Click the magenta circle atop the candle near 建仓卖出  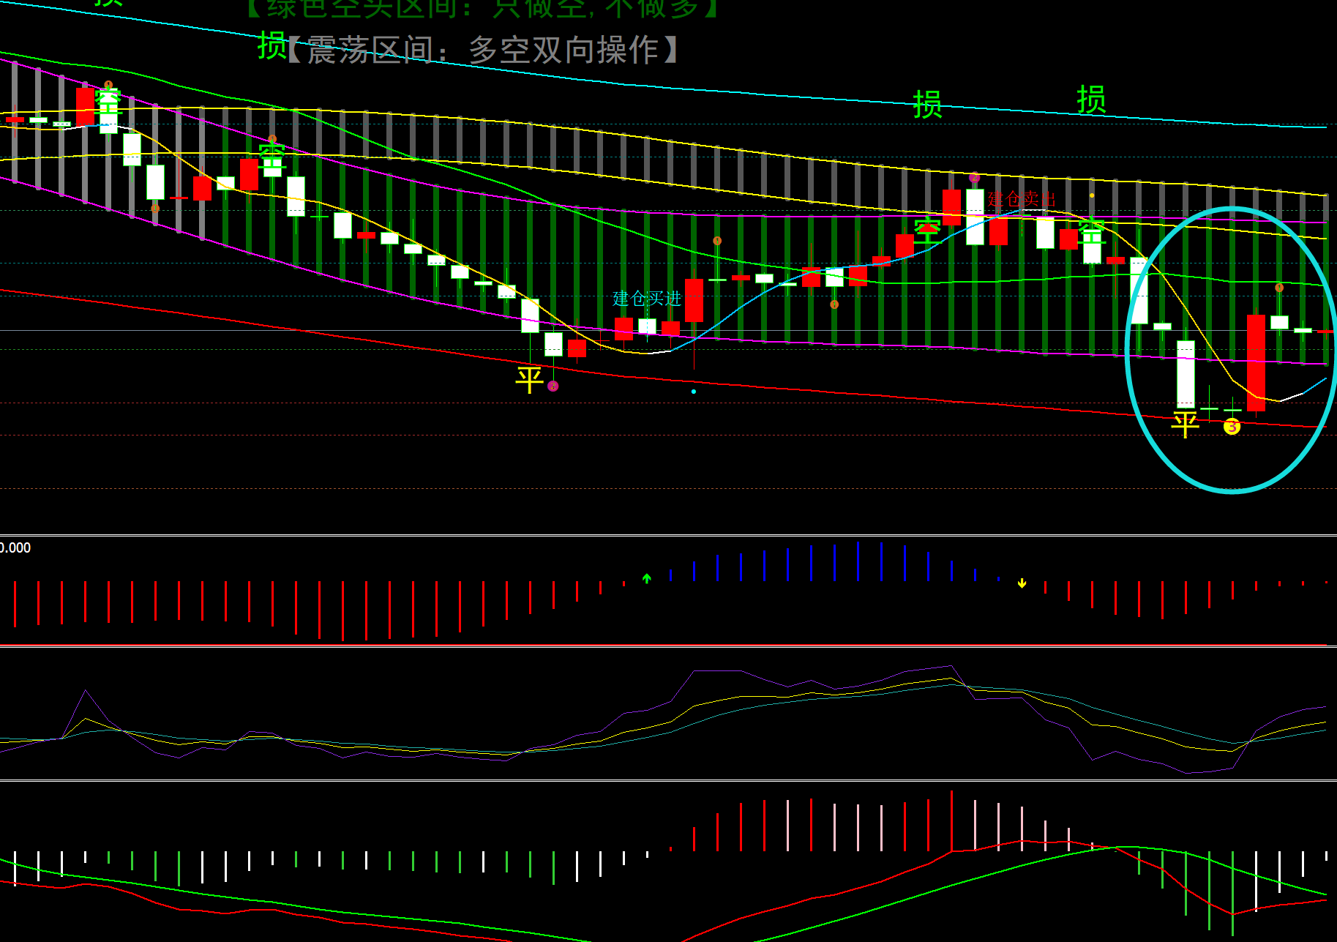(974, 177)
